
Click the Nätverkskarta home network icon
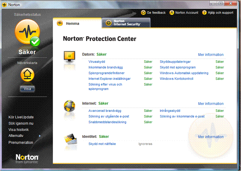[x=27, y=75]
